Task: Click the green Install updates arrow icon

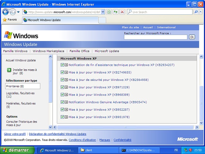Action: tap(9, 70)
